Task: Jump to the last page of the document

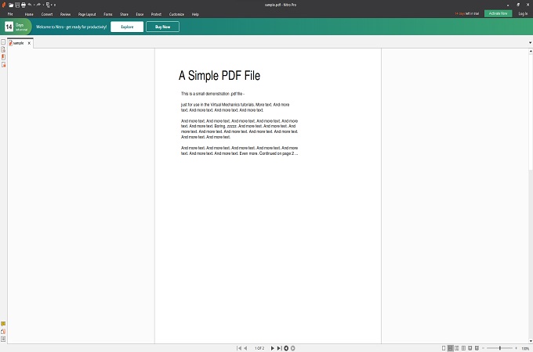Action: click(x=279, y=348)
